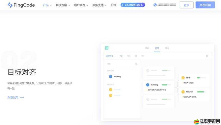Click the name Mr.Wang in the left list

[118, 76]
